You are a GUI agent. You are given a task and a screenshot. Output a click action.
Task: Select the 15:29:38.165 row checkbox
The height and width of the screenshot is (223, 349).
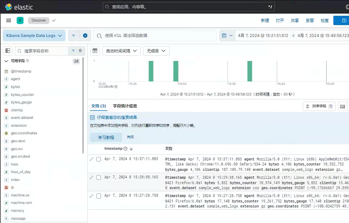[99, 178]
